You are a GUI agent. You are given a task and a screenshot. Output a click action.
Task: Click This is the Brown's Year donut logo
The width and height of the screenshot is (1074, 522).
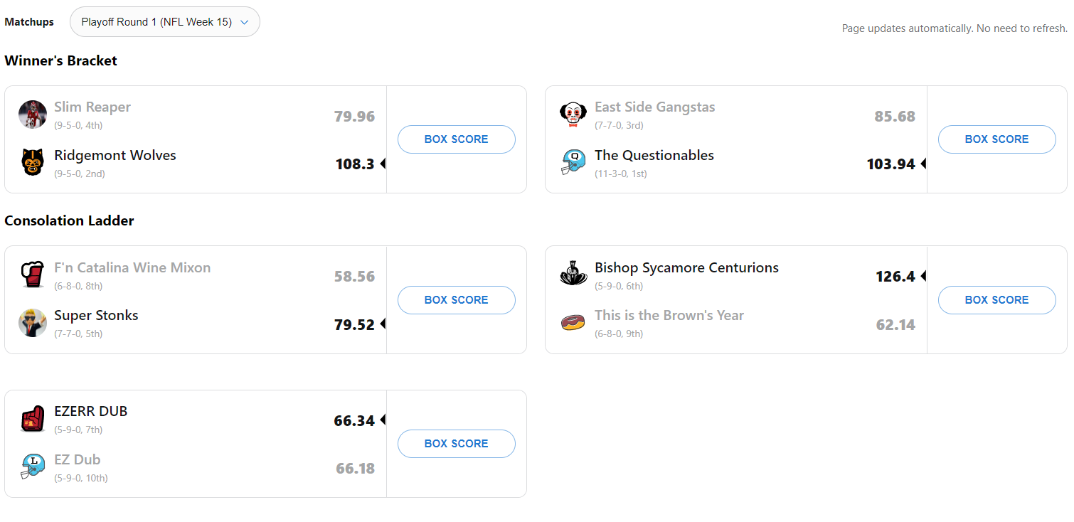[x=573, y=323]
